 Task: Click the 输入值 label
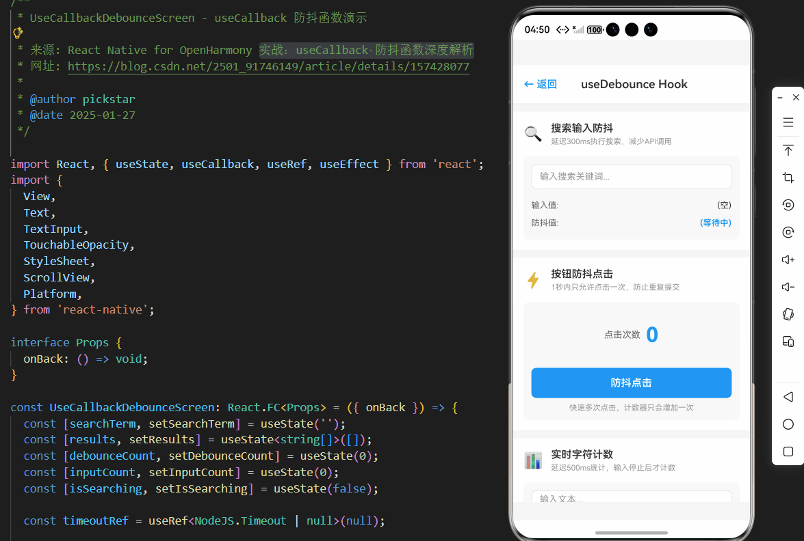click(545, 205)
